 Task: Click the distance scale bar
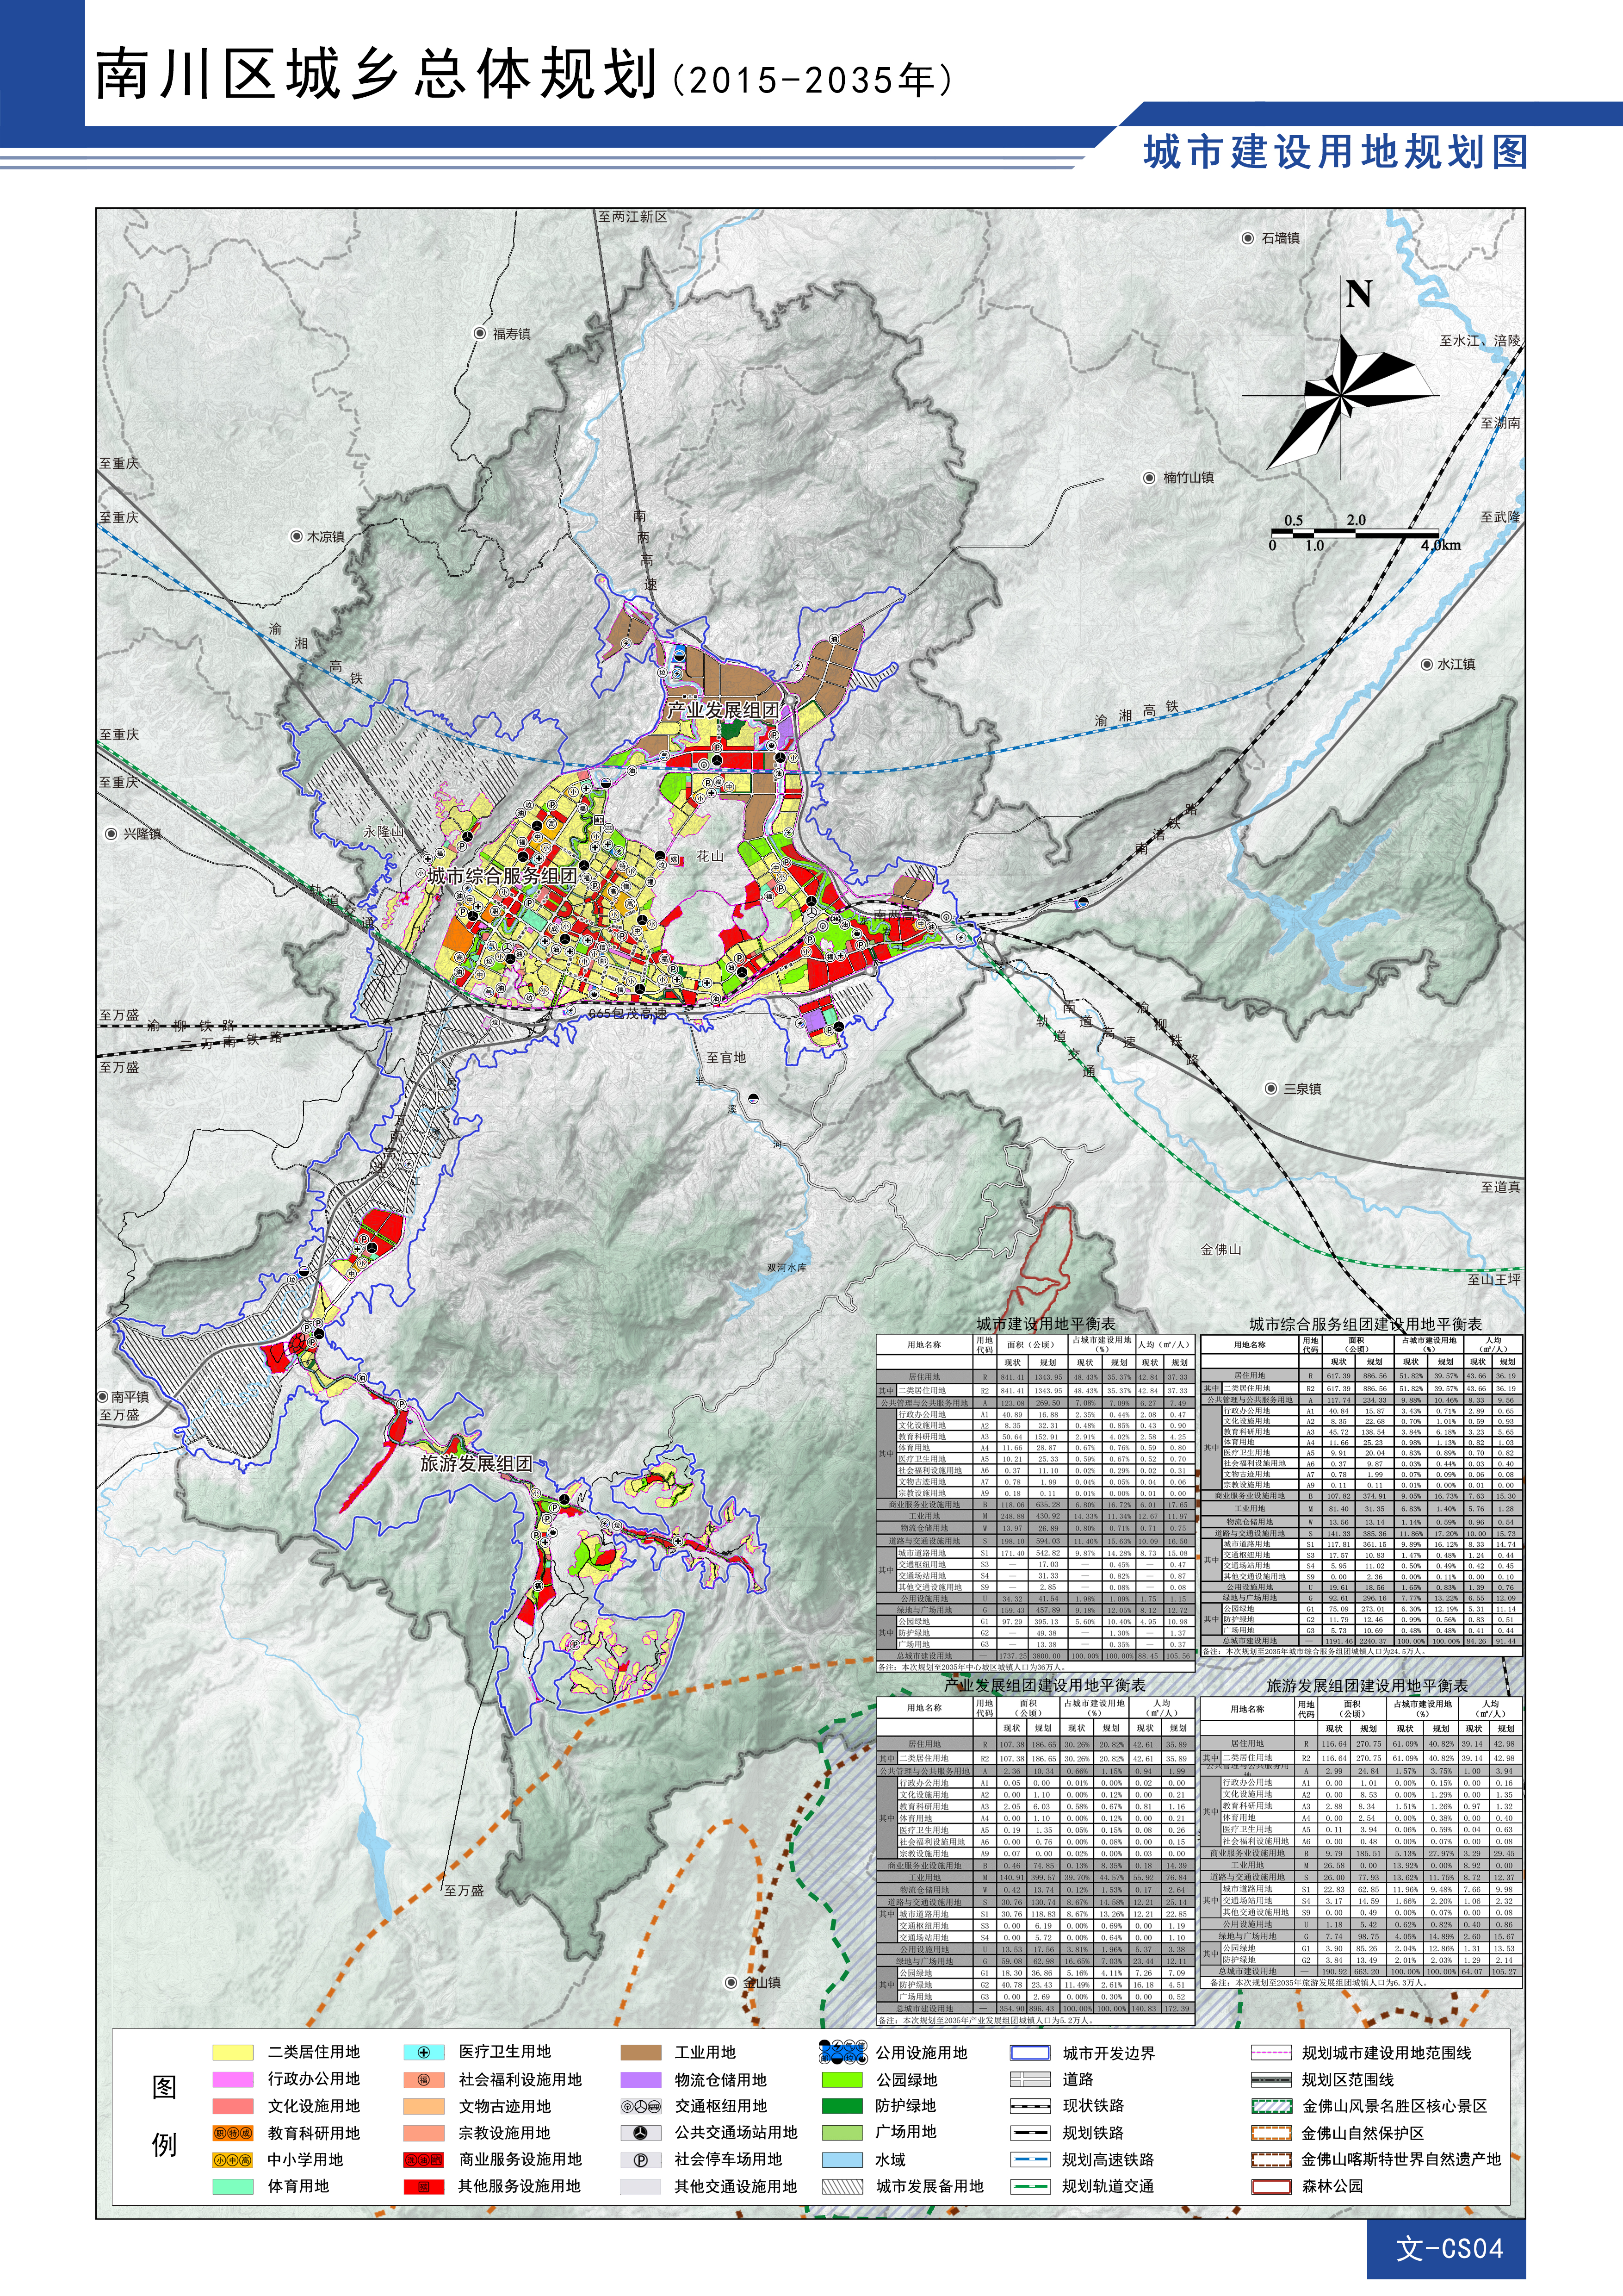1354,533
